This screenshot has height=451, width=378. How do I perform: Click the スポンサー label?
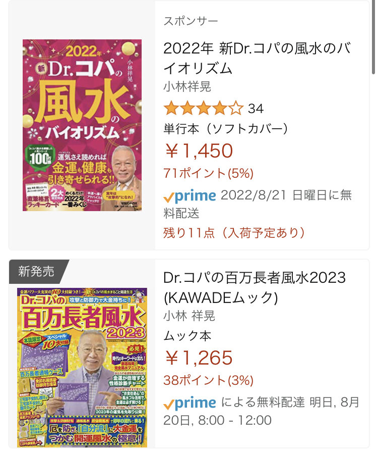[191, 21]
